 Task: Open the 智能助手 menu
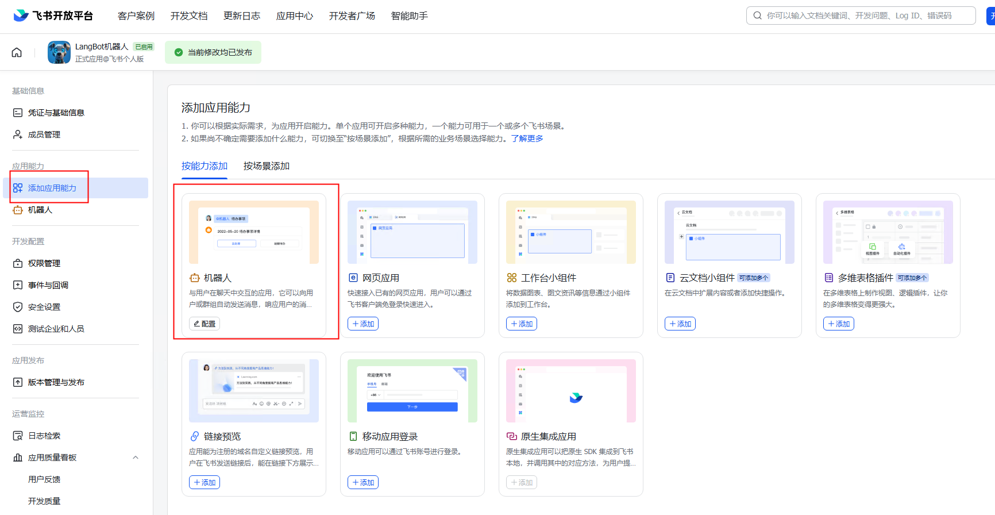[410, 16]
